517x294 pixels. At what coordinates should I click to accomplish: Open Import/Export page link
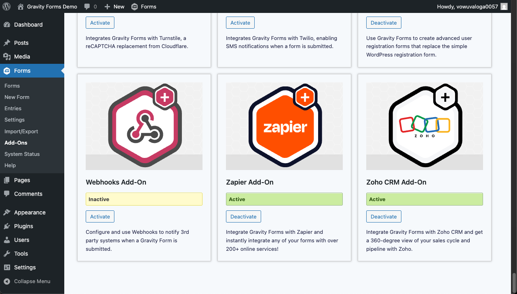tap(21, 131)
